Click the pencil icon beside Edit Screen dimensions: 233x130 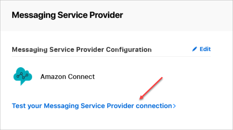(x=194, y=49)
